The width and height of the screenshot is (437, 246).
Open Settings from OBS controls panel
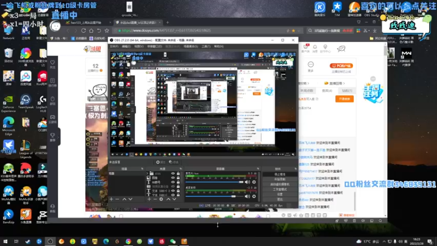[x=280, y=195]
